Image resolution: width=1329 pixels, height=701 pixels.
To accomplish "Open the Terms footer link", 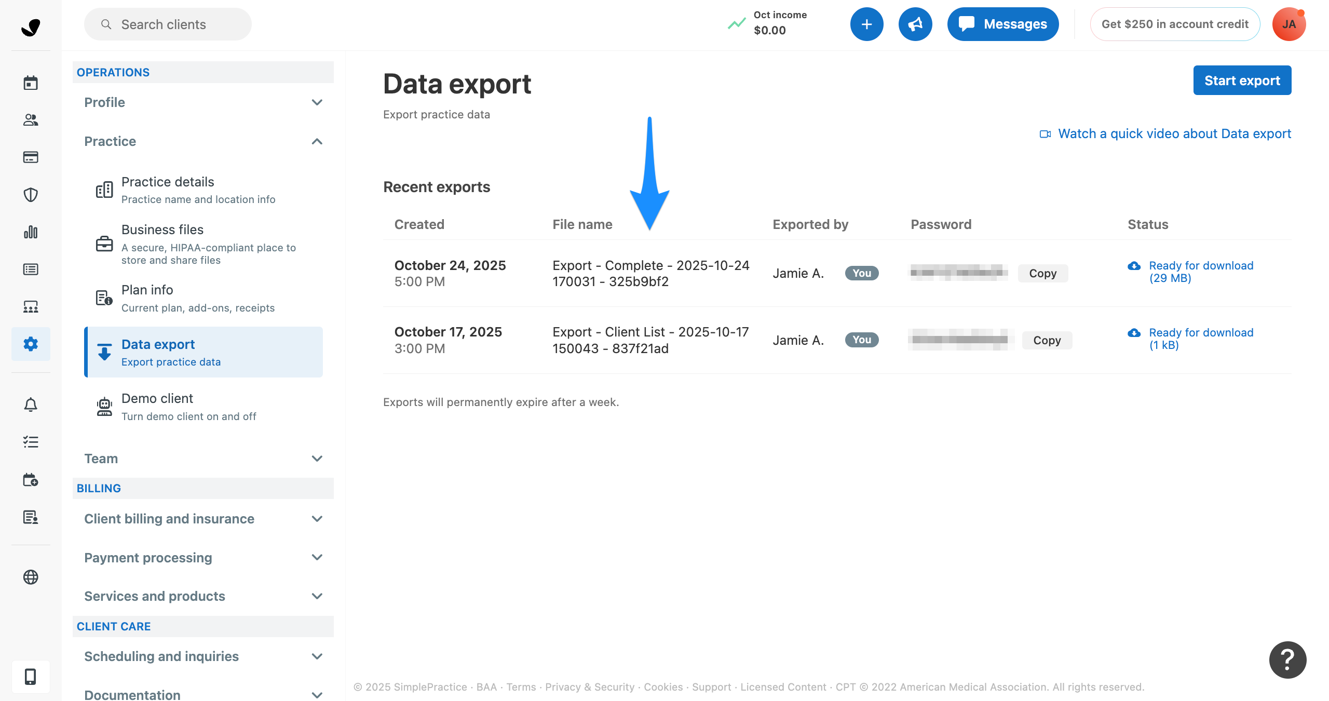I will [x=521, y=687].
